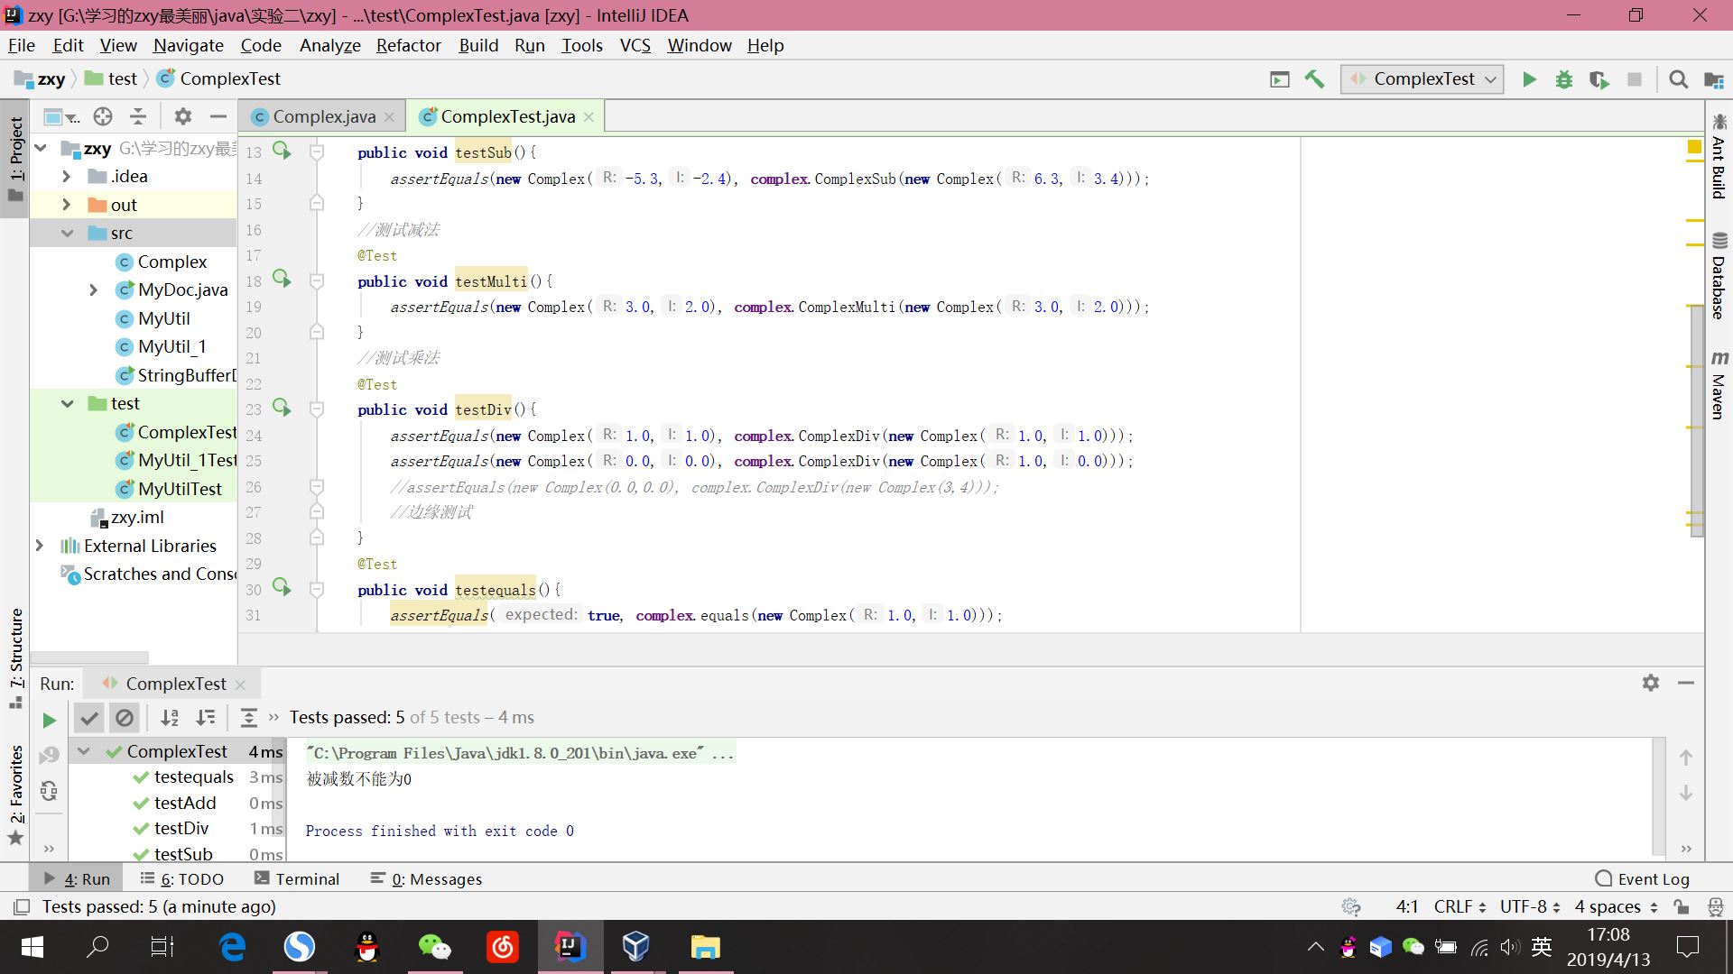Click run gutter icon beside testequals
This screenshot has height=974, width=1733.
pyautogui.click(x=283, y=587)
